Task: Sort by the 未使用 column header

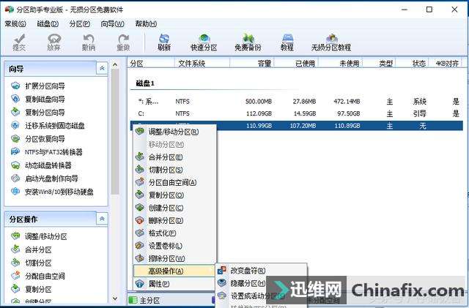Action: tap(340, 64)
